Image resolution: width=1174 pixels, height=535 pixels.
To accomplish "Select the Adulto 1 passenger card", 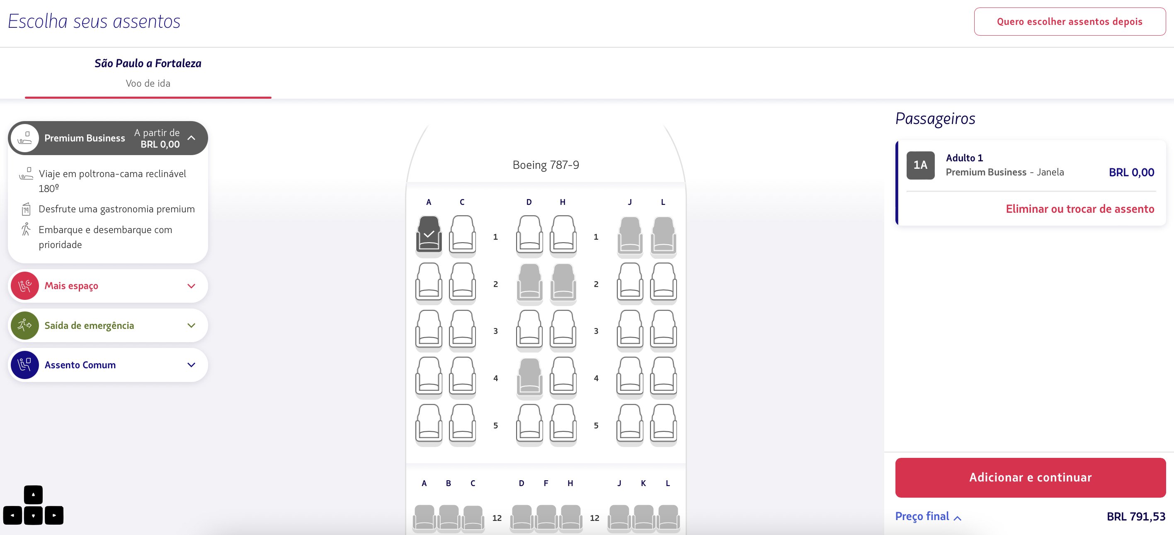I will 1031,183.
